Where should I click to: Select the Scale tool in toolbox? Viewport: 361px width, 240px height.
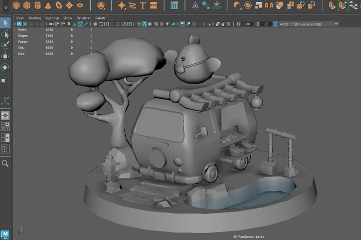[5, 78]
